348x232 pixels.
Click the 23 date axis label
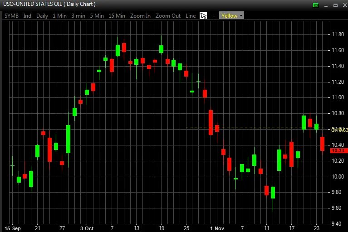point(317,228)
